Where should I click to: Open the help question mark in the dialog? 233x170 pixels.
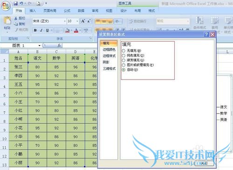(206, 34)
